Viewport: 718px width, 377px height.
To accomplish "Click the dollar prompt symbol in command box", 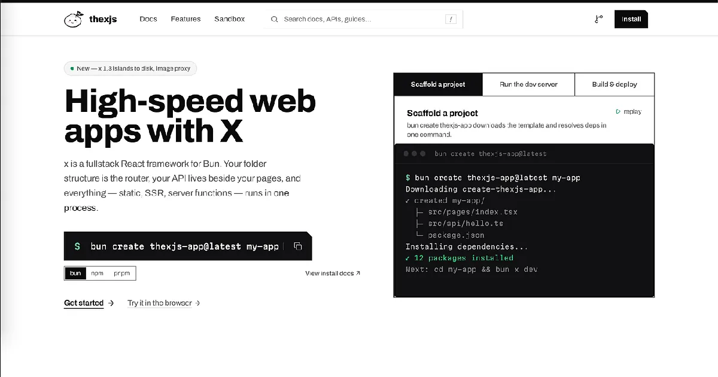I will coord(77,247).
